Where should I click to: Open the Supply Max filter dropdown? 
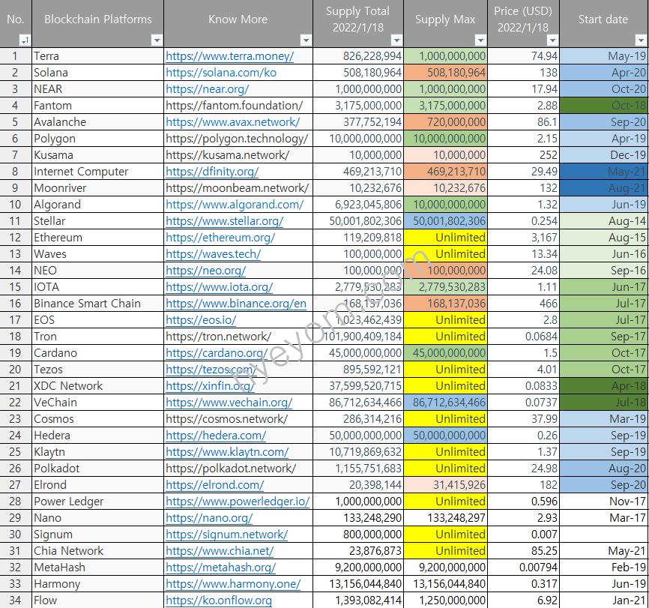coord(480,40)
